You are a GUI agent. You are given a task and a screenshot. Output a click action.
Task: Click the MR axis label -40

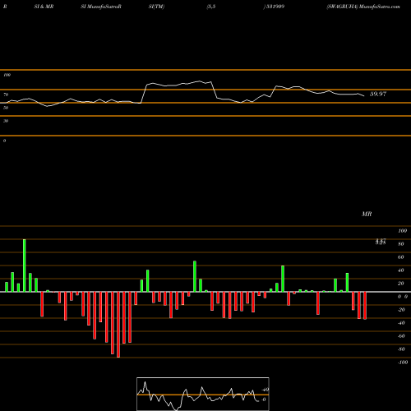[x=401, y=323]
